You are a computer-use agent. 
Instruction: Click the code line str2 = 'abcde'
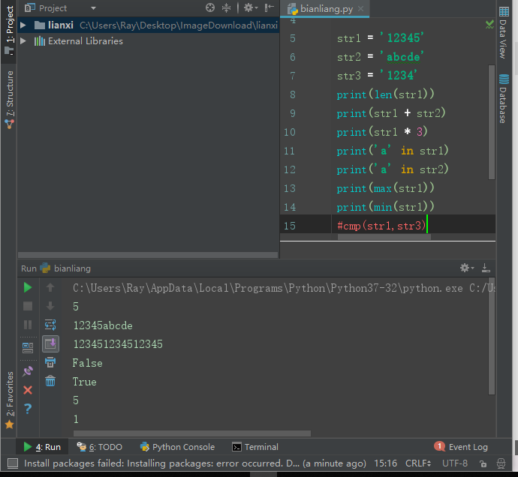pyautogui.click(x=380, y=57)
